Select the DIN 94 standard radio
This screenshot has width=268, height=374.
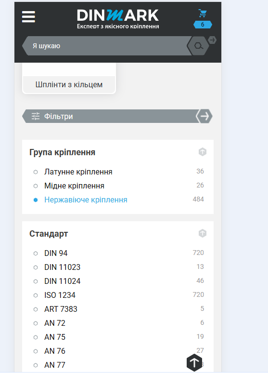[x=36, y=254]
